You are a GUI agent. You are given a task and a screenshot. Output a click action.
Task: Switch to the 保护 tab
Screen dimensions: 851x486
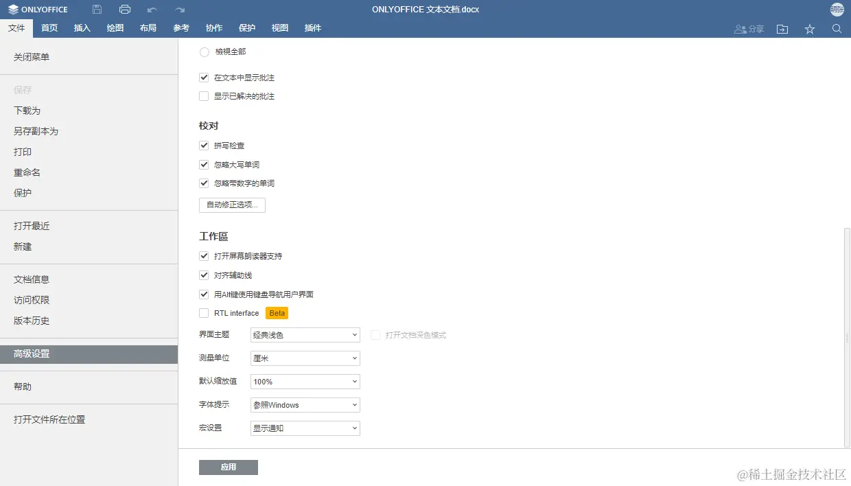247,28
